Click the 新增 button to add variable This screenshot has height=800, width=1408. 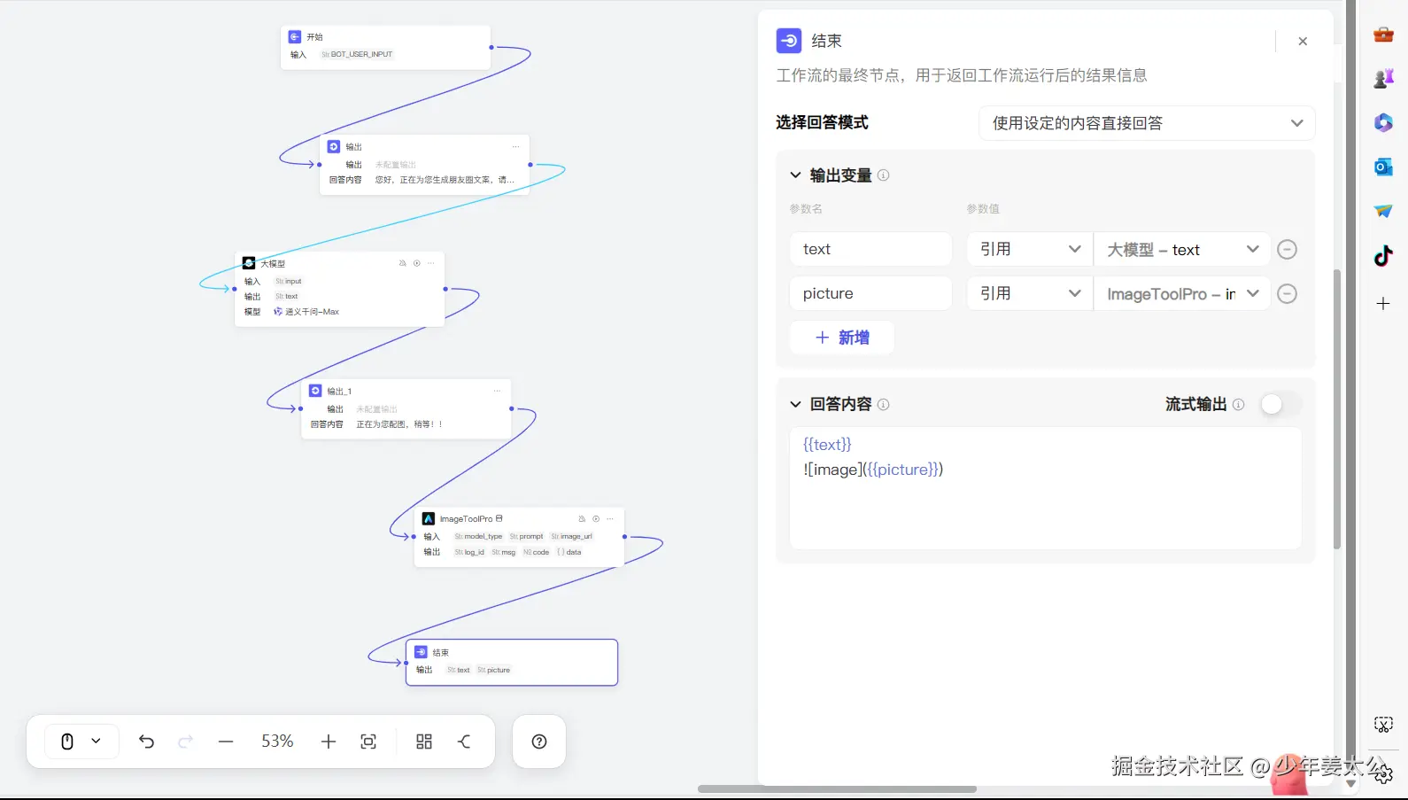click(842, 338)
